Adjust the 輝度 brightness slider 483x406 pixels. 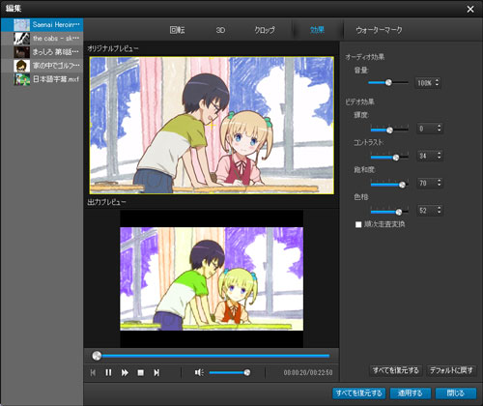tap(389, 130)
